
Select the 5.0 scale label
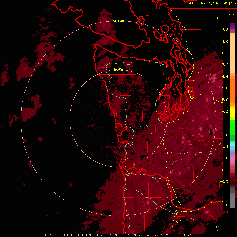225,100
